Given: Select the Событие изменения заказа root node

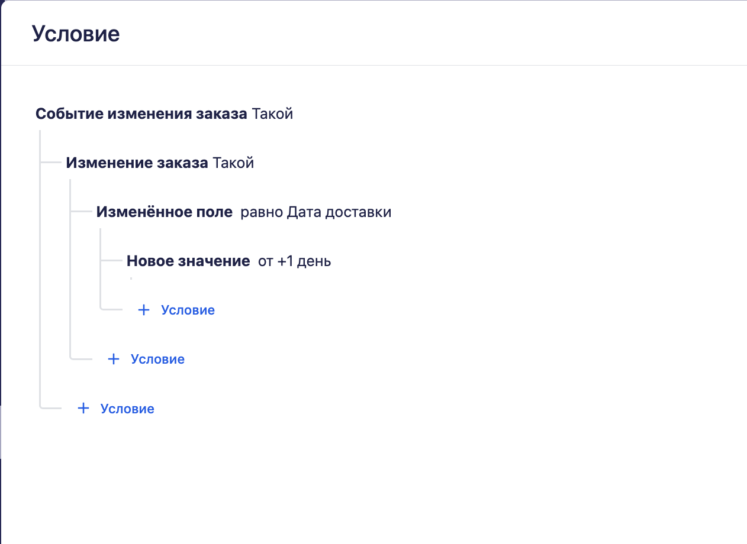Looking at the screenshot, I should point(141,114).
